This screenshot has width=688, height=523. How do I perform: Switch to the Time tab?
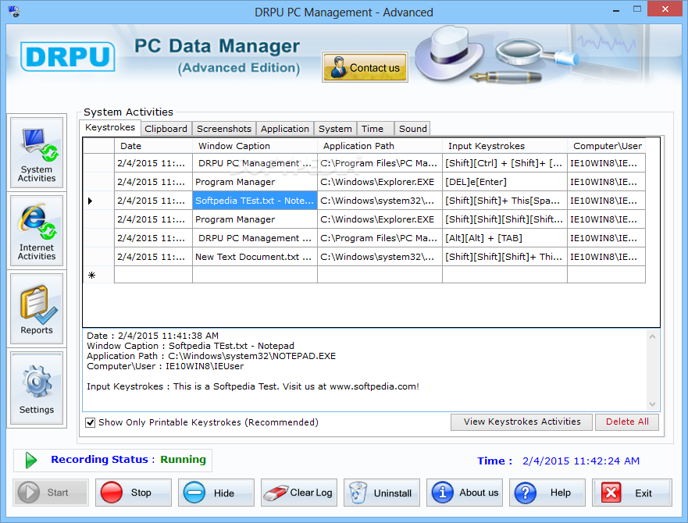(x=376, y=129)
